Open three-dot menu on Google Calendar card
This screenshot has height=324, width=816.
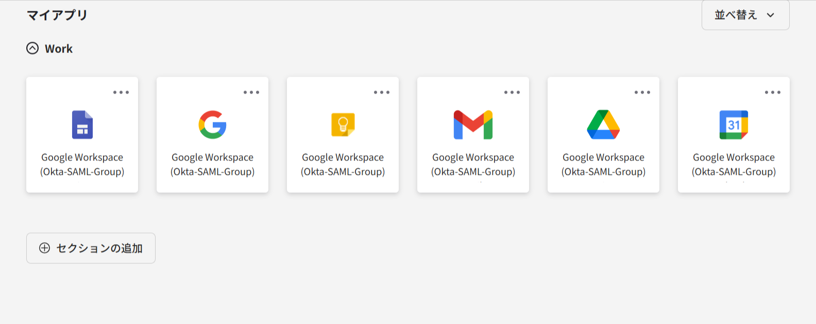pos(773,93)
